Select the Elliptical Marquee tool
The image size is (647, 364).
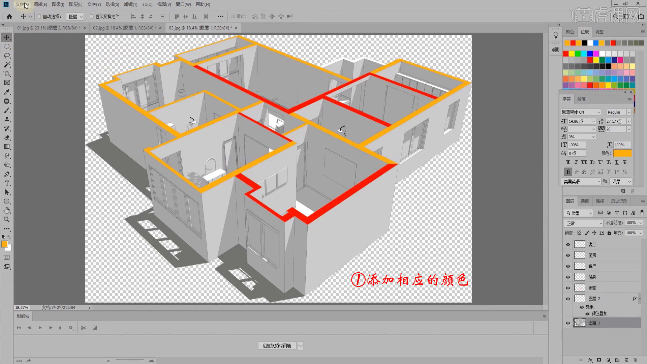click(x=7, y=47)
